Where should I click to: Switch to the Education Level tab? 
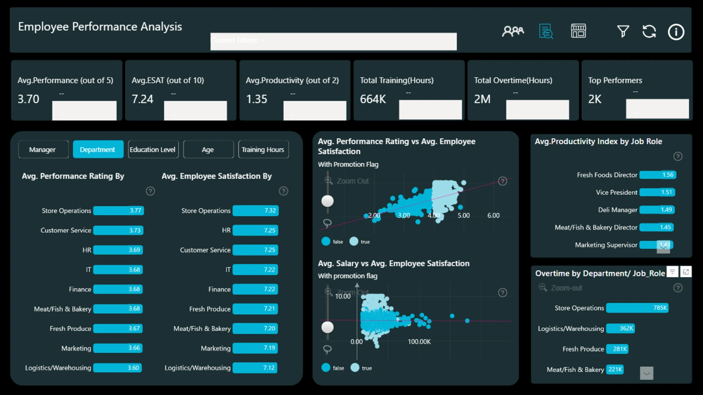pos(153,150)
